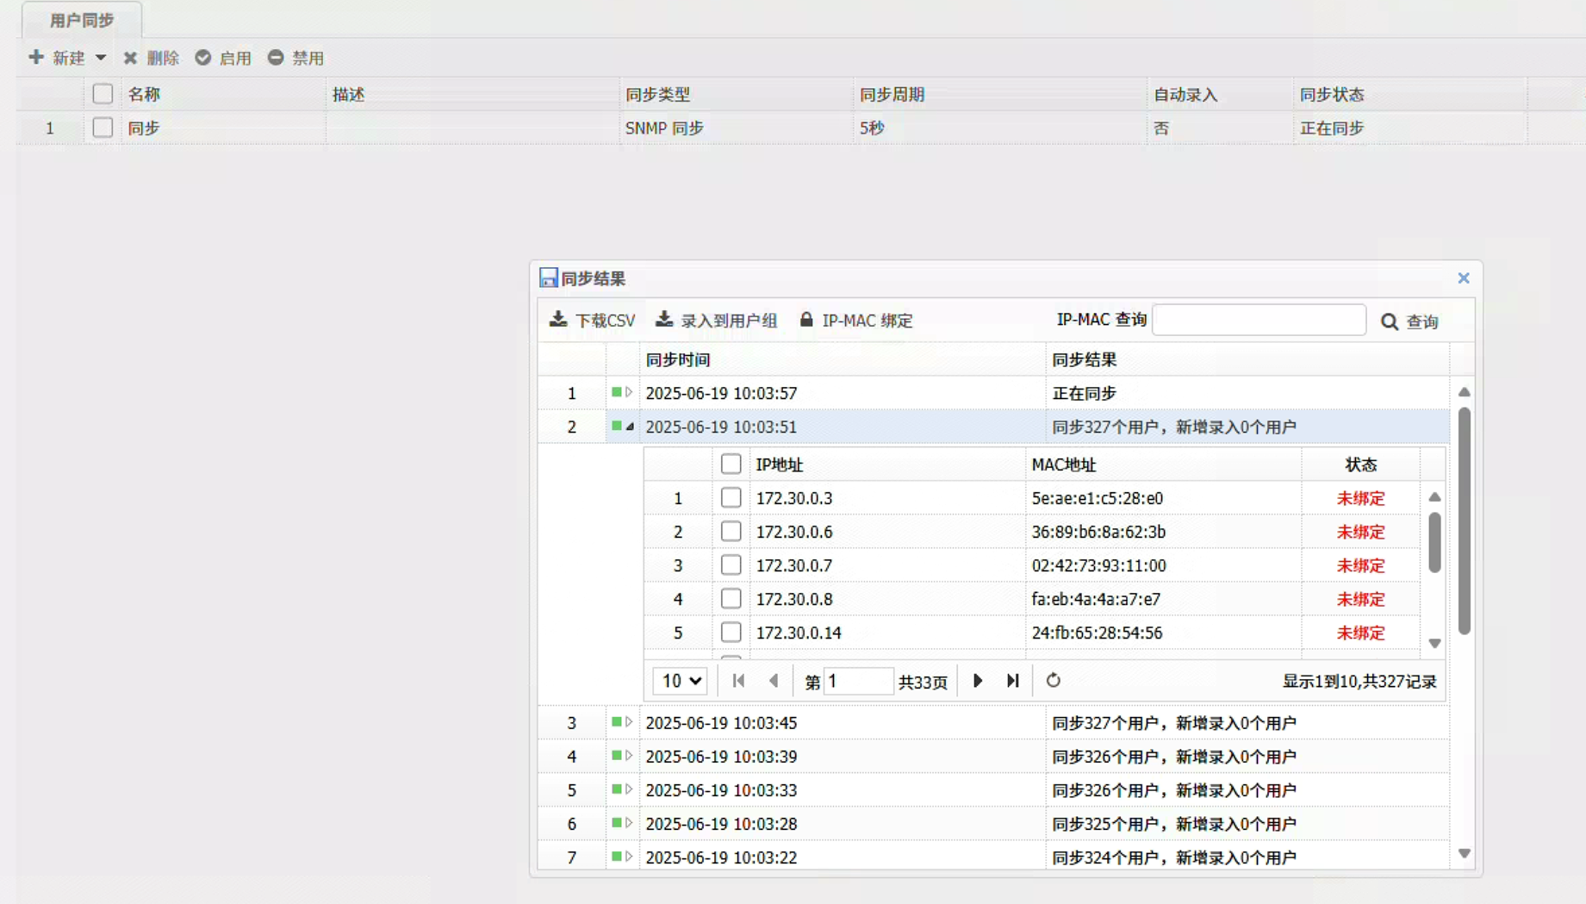Select all IPs via header checkbox
This screenshot has height=904, width=1586.
731,464
